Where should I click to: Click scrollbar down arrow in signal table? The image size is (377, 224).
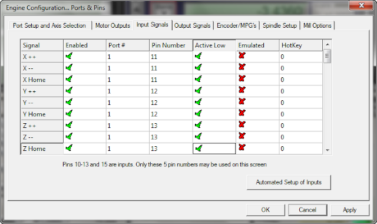pyautogui.click(x=328, y=150)
